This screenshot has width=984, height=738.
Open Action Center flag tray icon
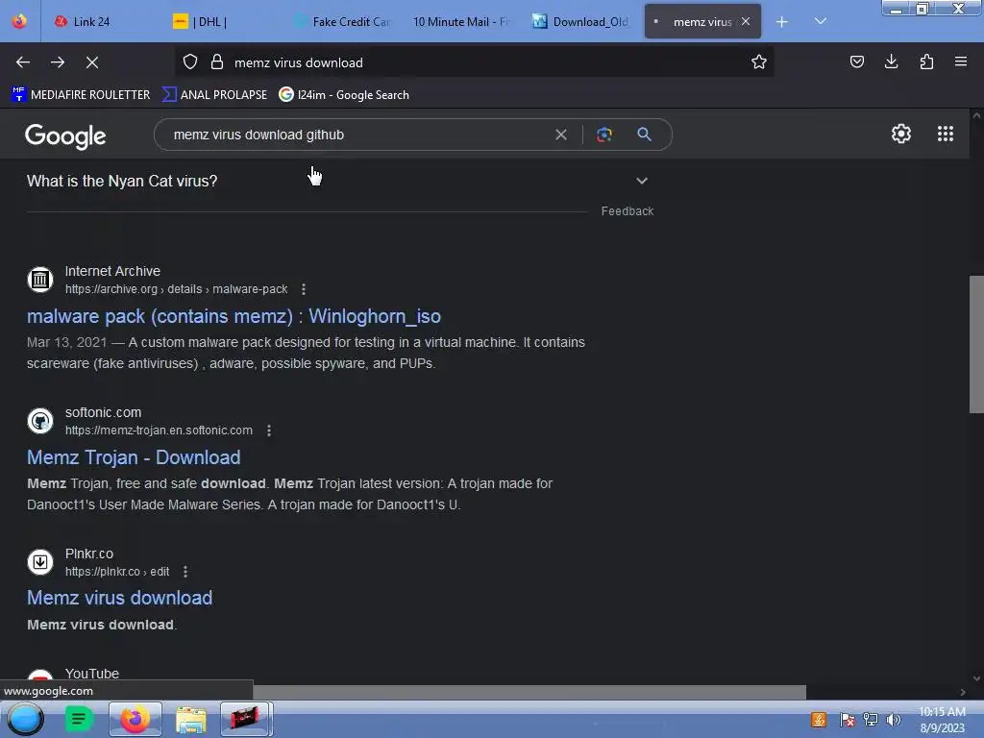pyautogui.click(x=848, y=720)
